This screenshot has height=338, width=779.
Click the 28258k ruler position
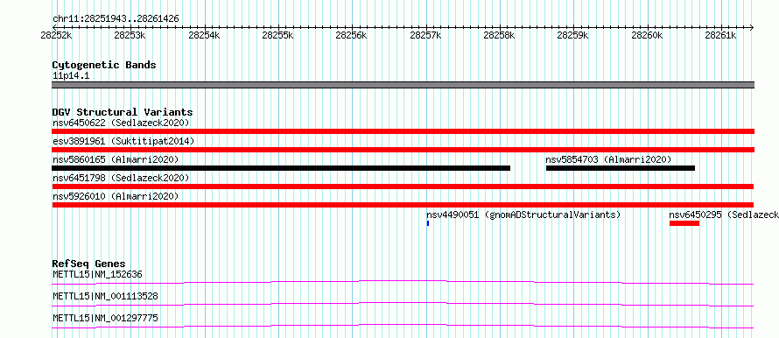tap(499, 35)
